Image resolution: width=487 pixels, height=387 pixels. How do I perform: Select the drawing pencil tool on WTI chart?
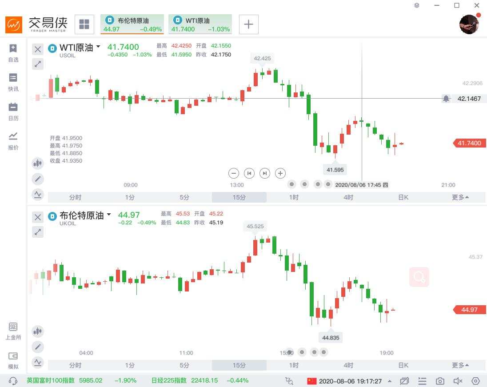(x=38, y=179)
